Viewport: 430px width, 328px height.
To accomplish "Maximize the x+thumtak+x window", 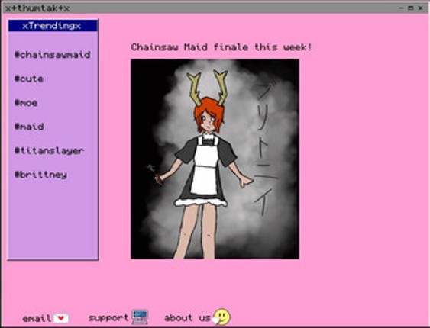I will pyautogui.click(x=411, y=8).
